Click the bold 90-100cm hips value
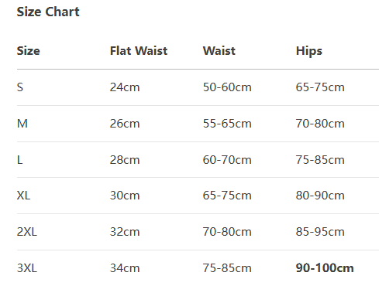 tap(325, 268)
